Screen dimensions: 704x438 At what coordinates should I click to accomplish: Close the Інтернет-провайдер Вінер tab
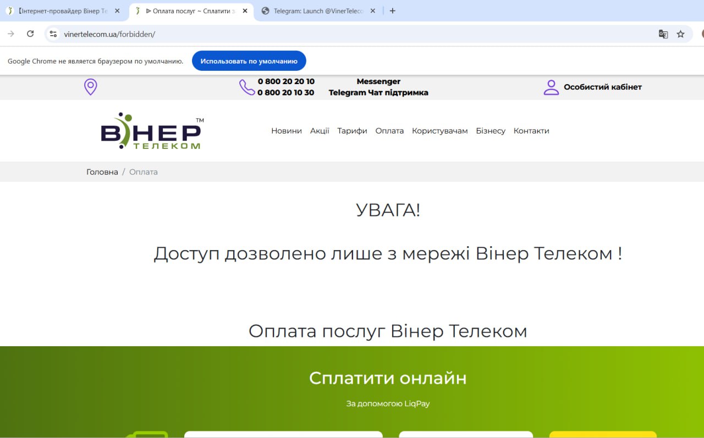[x=117, y=11]
